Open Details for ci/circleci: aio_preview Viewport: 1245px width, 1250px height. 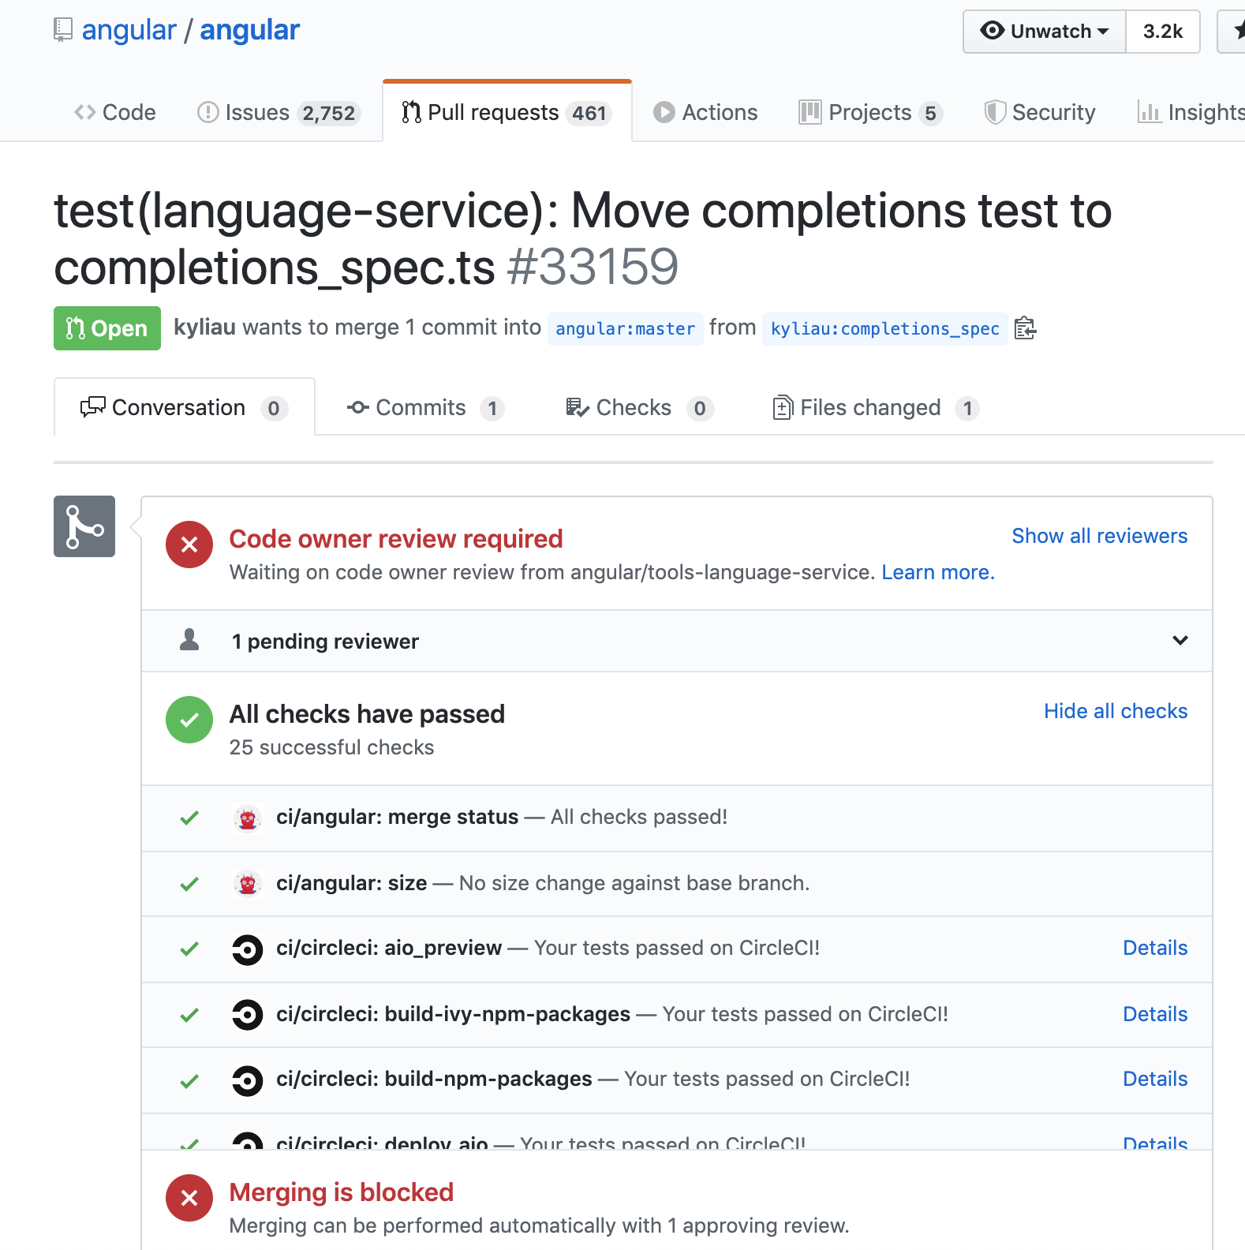pos(1155,948)
